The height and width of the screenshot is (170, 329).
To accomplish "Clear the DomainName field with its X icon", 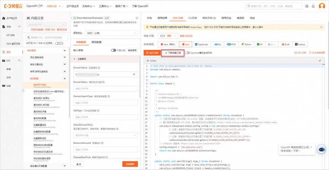I will [x=134, y=74].
